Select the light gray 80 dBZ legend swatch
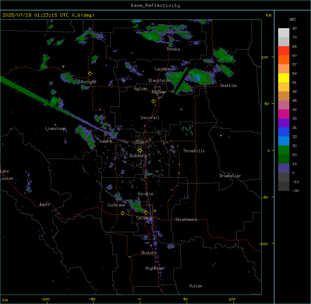Image resolution: width=311 pixels, height=304 pixels. click(x=284, y=33)
